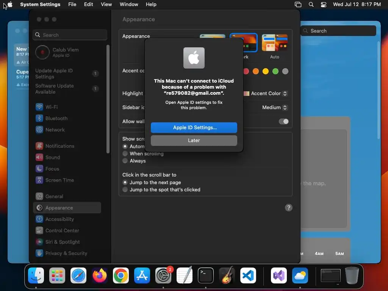Select Auto appearance thumbnail

(275, 42)
